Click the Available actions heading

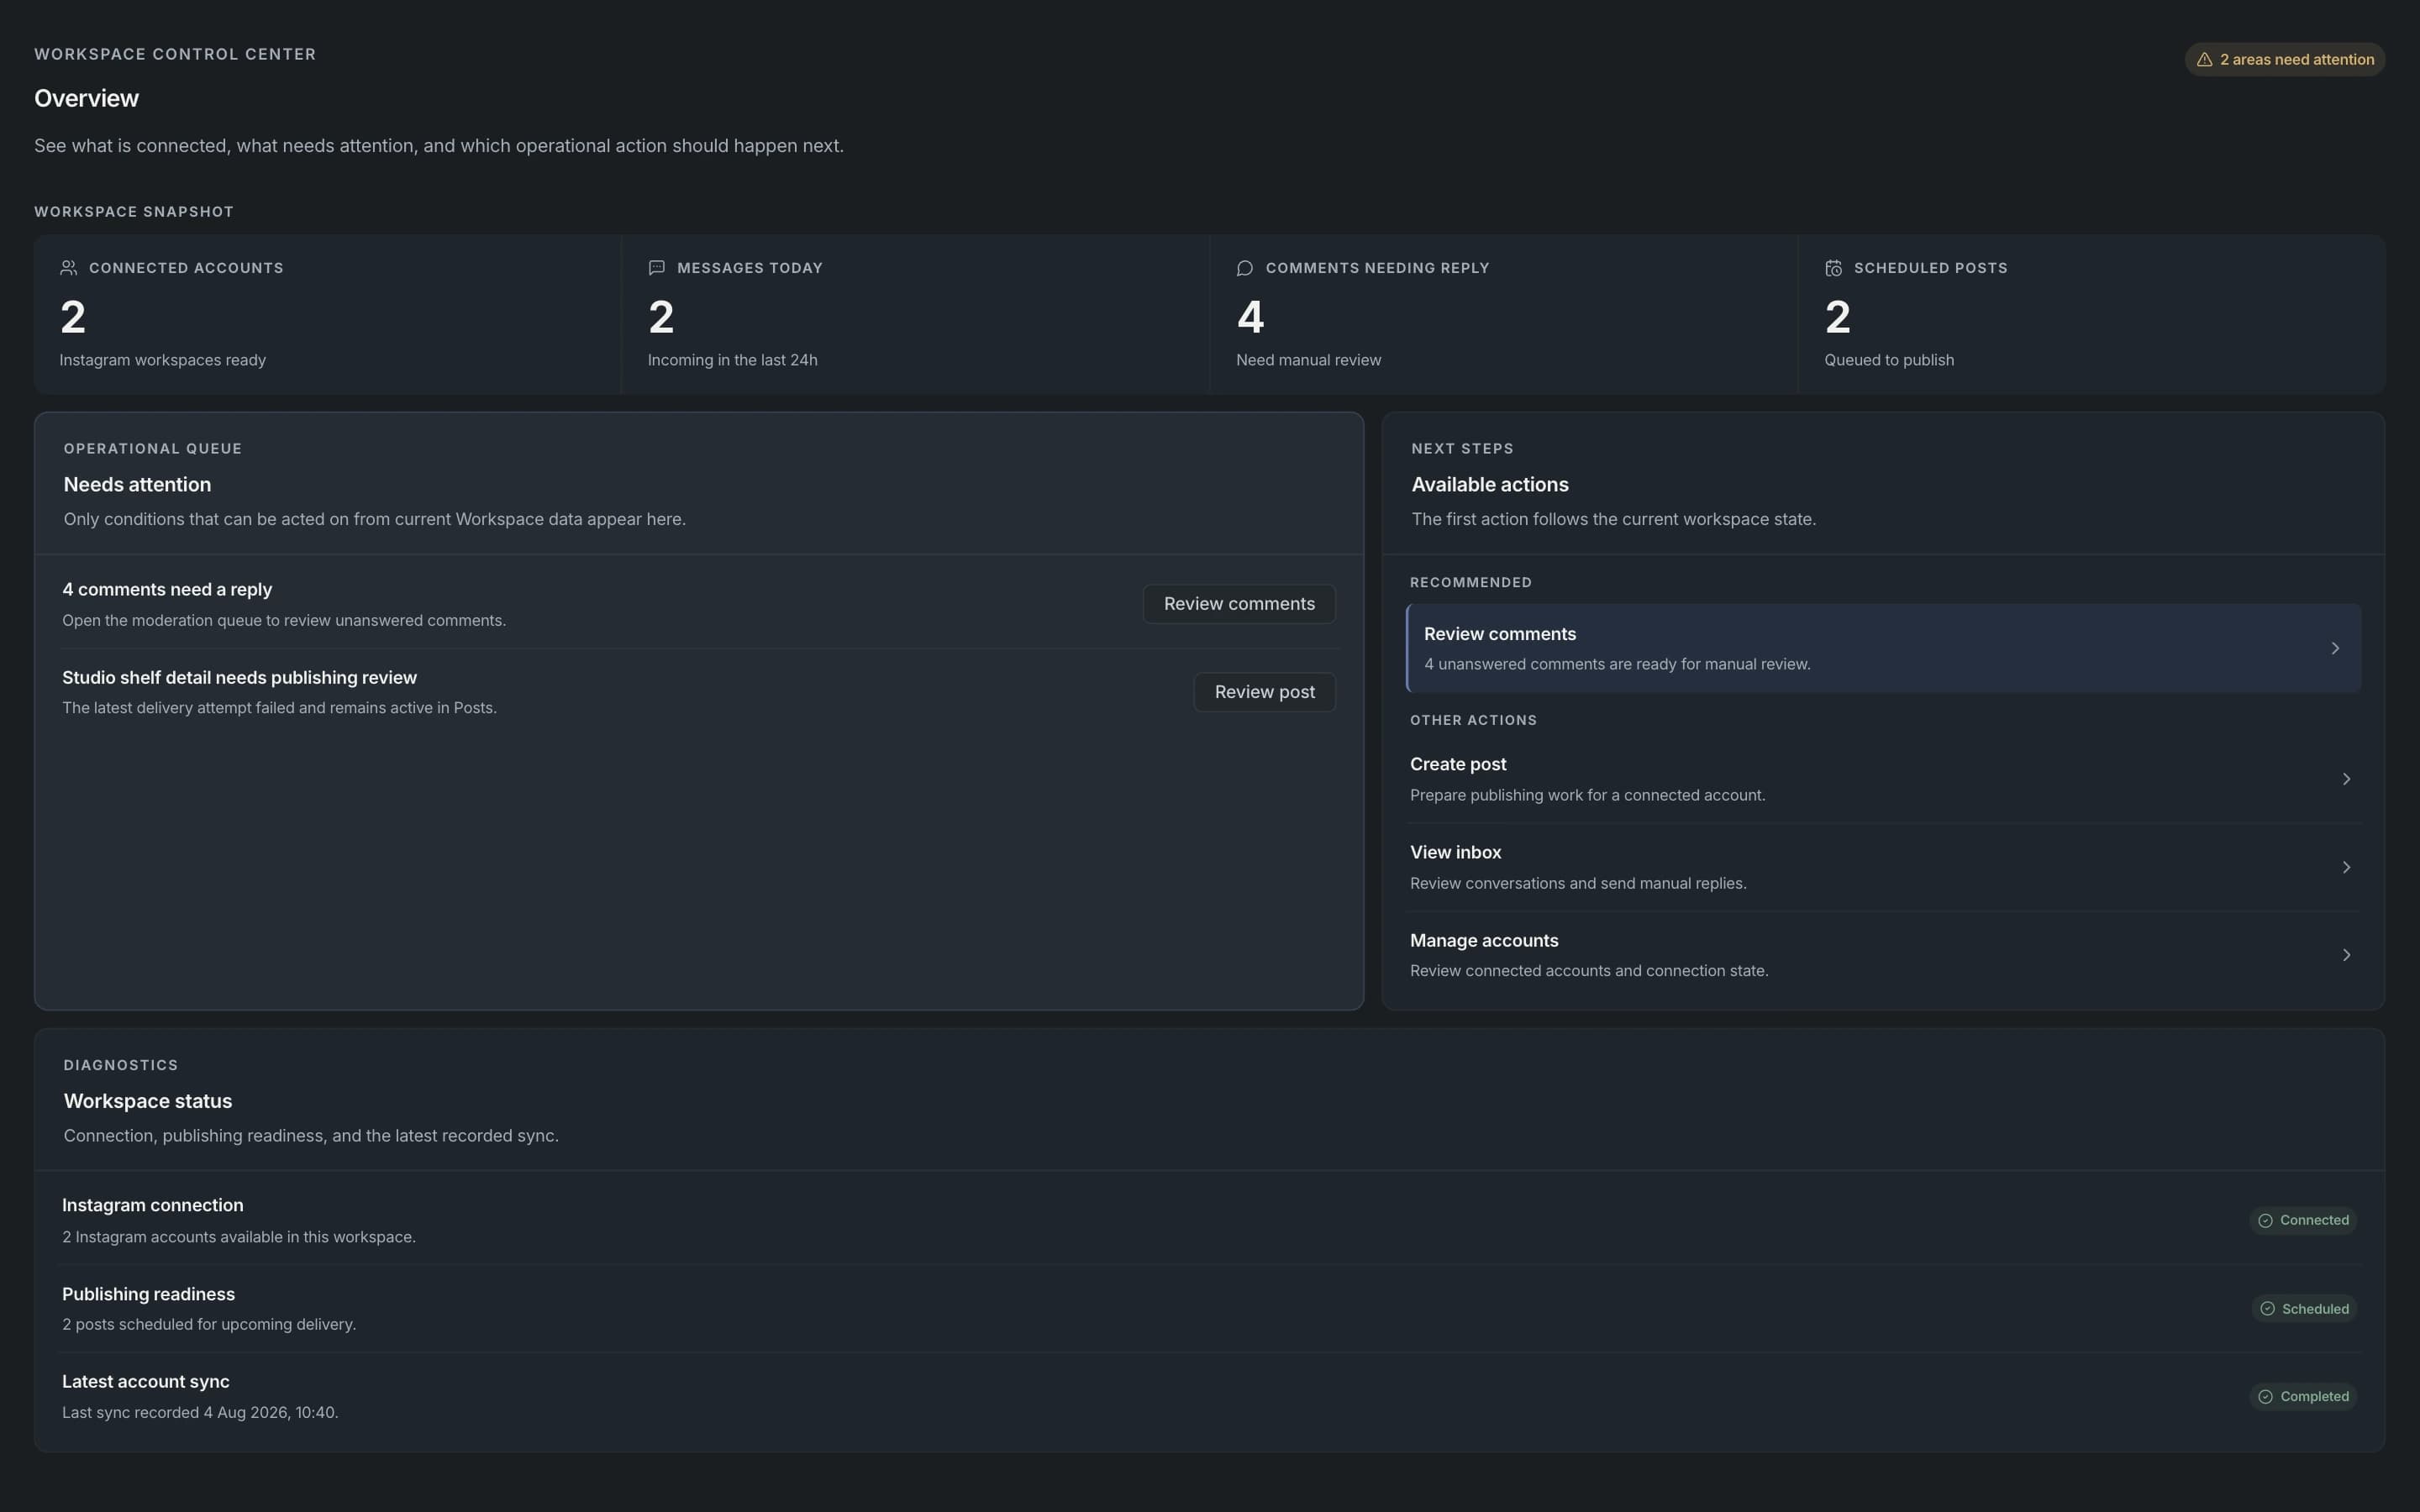(x=1489, y=485)
